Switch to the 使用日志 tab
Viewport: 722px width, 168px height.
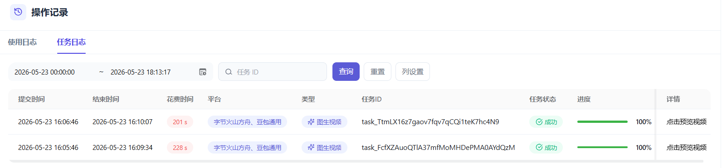pos(22,42)
